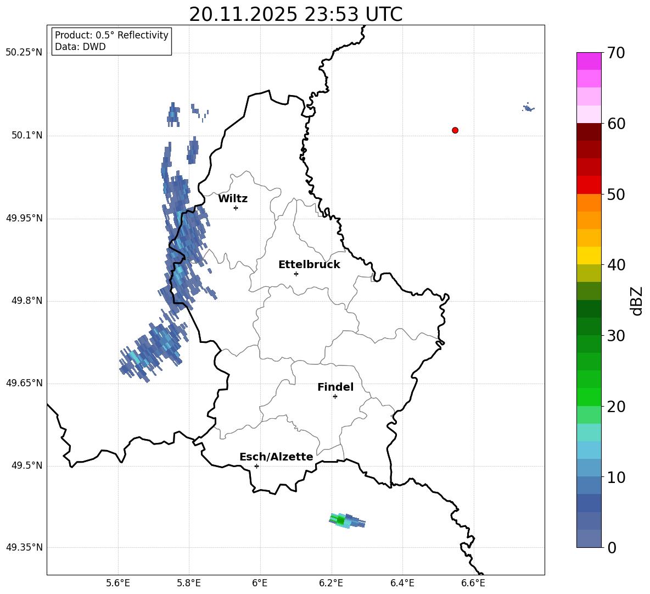Click the cyan colorbar swatch below 20
This screenshot has width=650, height=594.
click(589, 432)
